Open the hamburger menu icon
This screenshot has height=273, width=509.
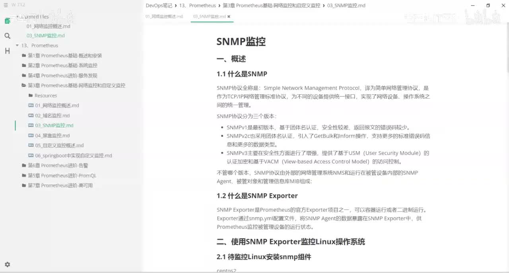[x=6, y=5]
